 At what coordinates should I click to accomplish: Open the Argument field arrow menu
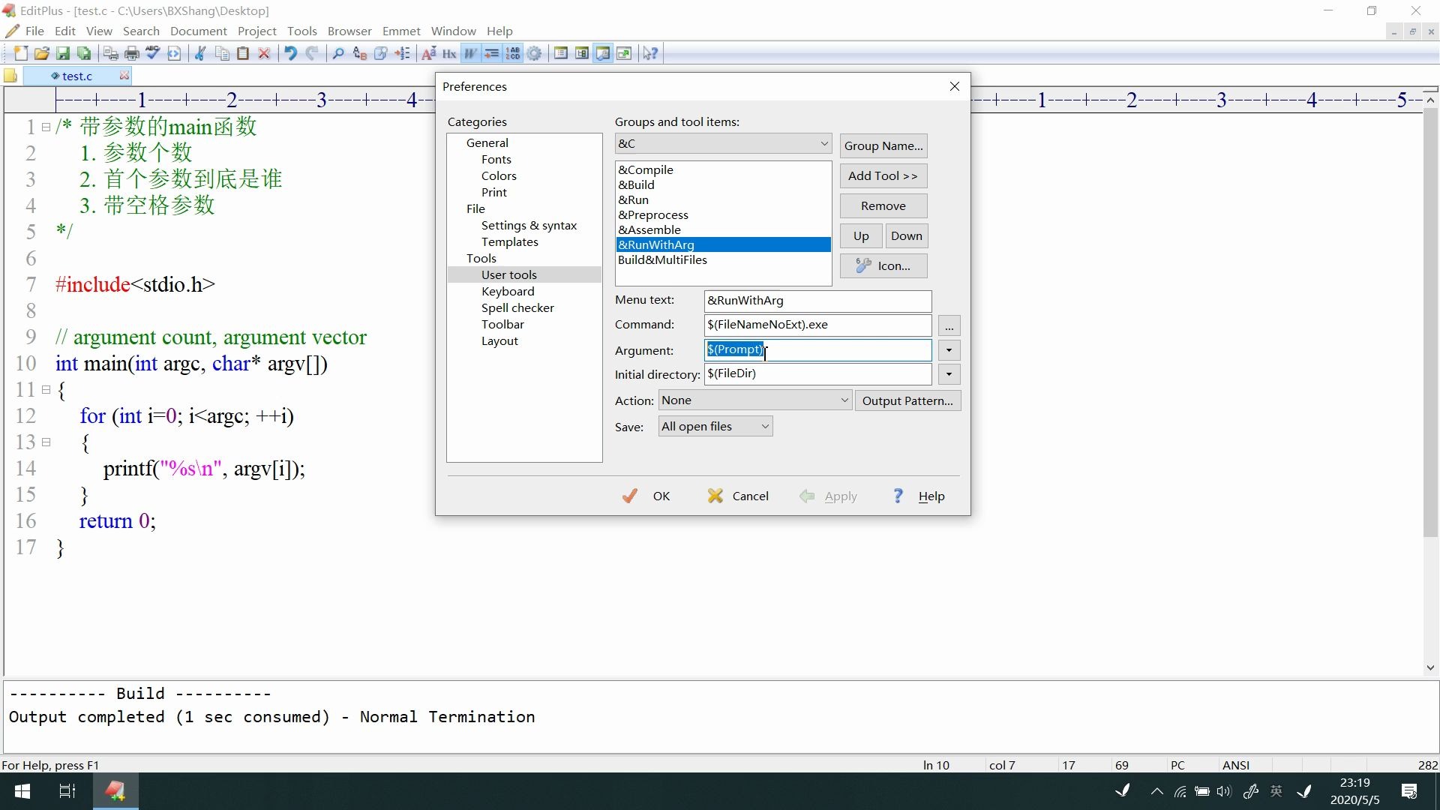[x=949, y=350]
